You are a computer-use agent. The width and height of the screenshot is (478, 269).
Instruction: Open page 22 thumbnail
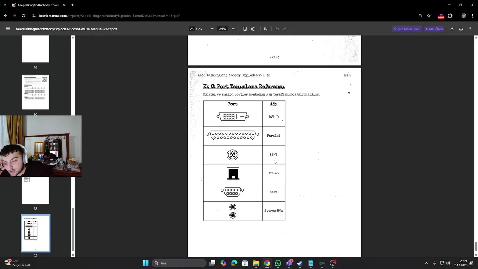click(35, 190)
